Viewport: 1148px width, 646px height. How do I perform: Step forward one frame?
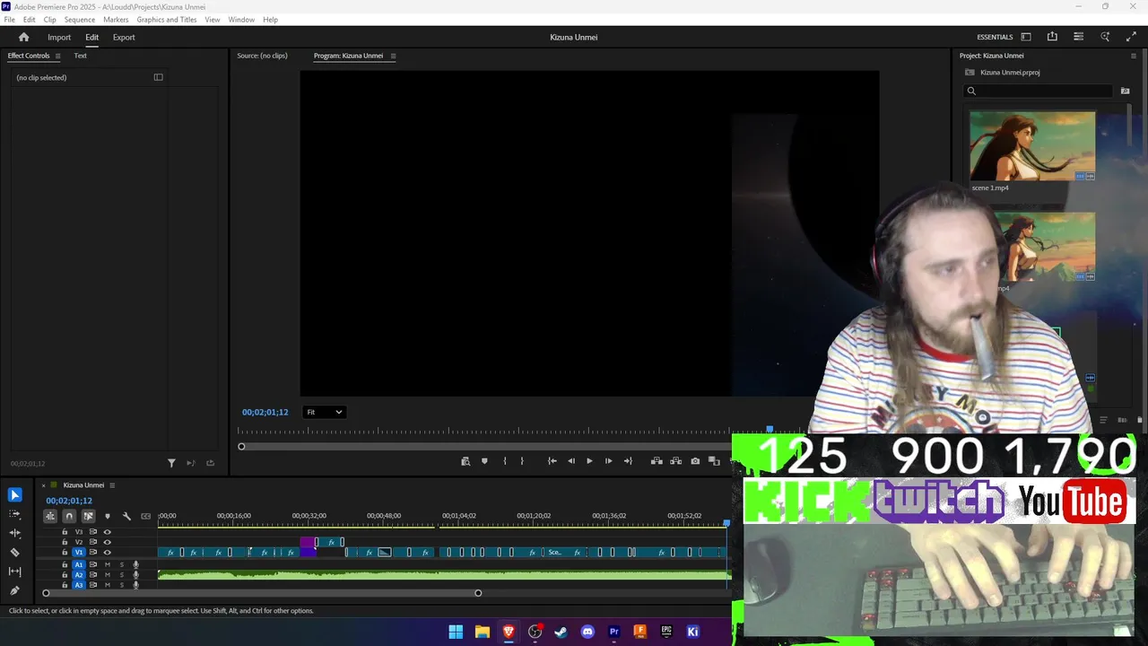click(x=608, y=461)
